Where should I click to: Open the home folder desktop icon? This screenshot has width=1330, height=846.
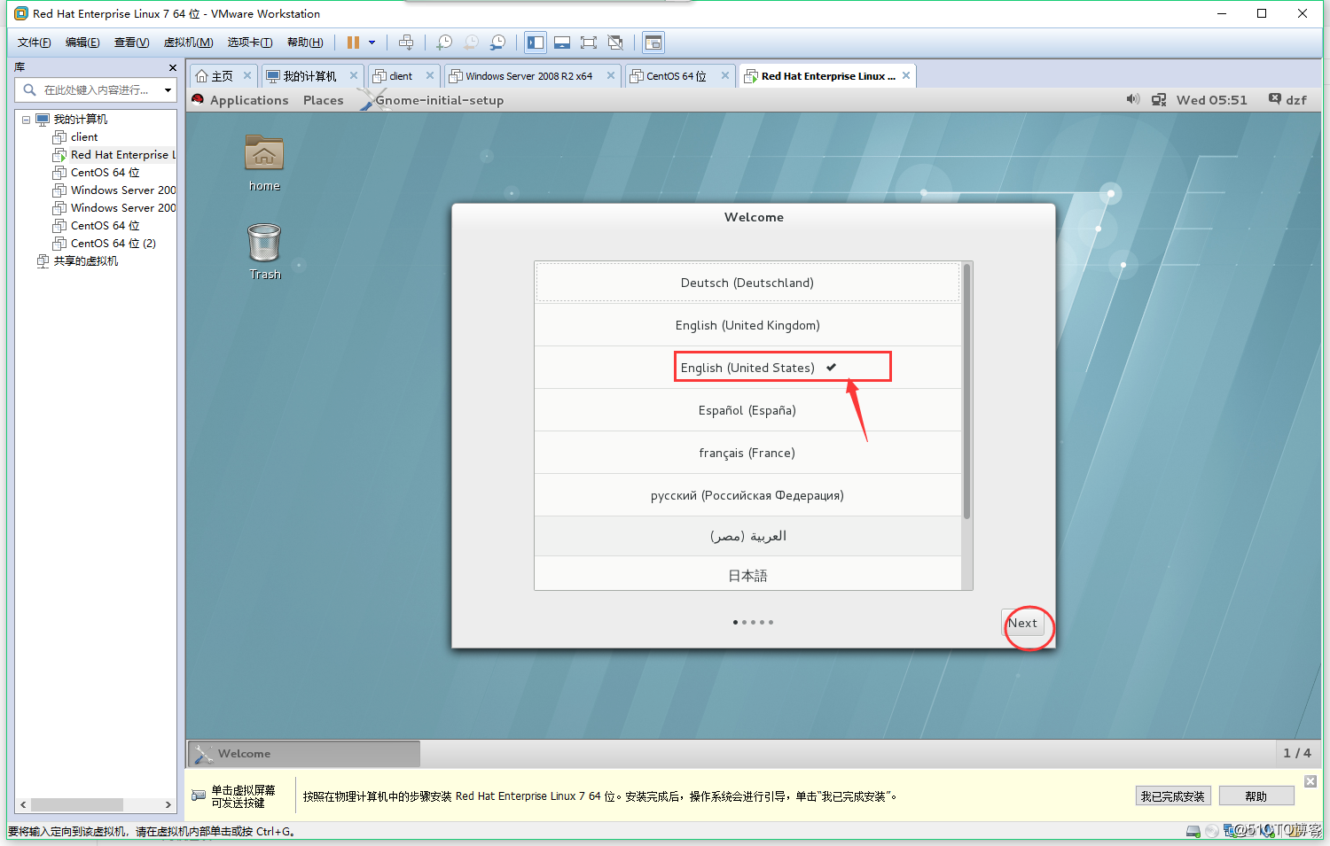click(264, 163)
